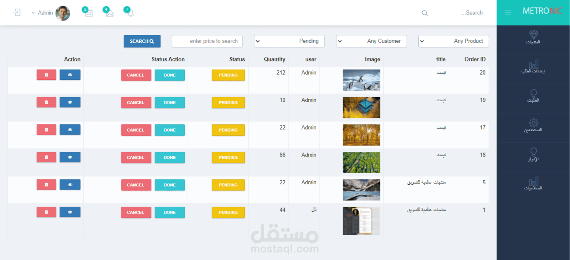This screenshot has width=570, height=260.
Task: Open the second lightbulb sidebar item
Action: pos(533,155)
